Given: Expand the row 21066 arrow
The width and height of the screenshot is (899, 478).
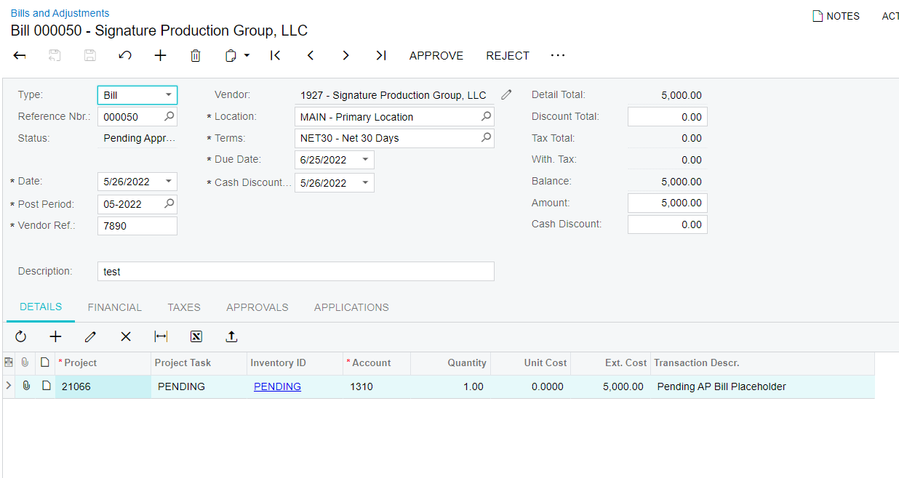Looking at the screenshot, I should pos(9,386).
